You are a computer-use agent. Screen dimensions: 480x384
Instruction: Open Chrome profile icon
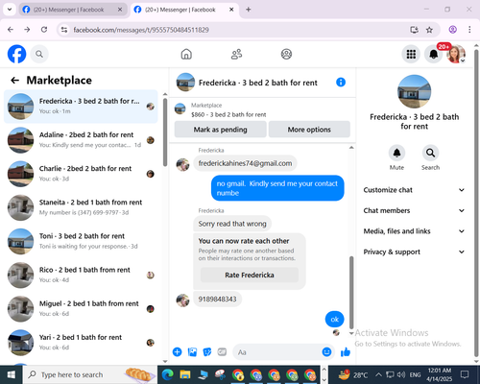452,30
